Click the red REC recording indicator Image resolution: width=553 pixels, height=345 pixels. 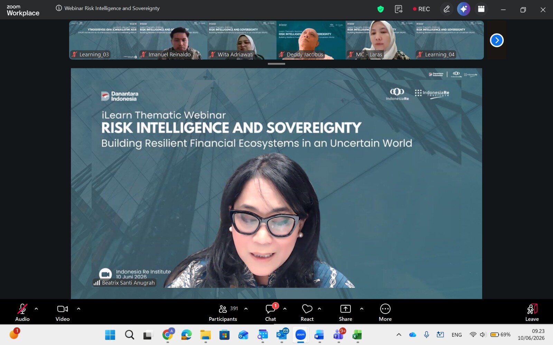click(421, 9)
